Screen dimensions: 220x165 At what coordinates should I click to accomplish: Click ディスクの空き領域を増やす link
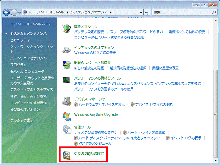point(95,133)
